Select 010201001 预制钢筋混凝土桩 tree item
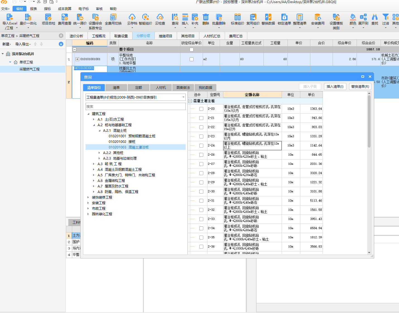399x313 pixels. [132, 136]
